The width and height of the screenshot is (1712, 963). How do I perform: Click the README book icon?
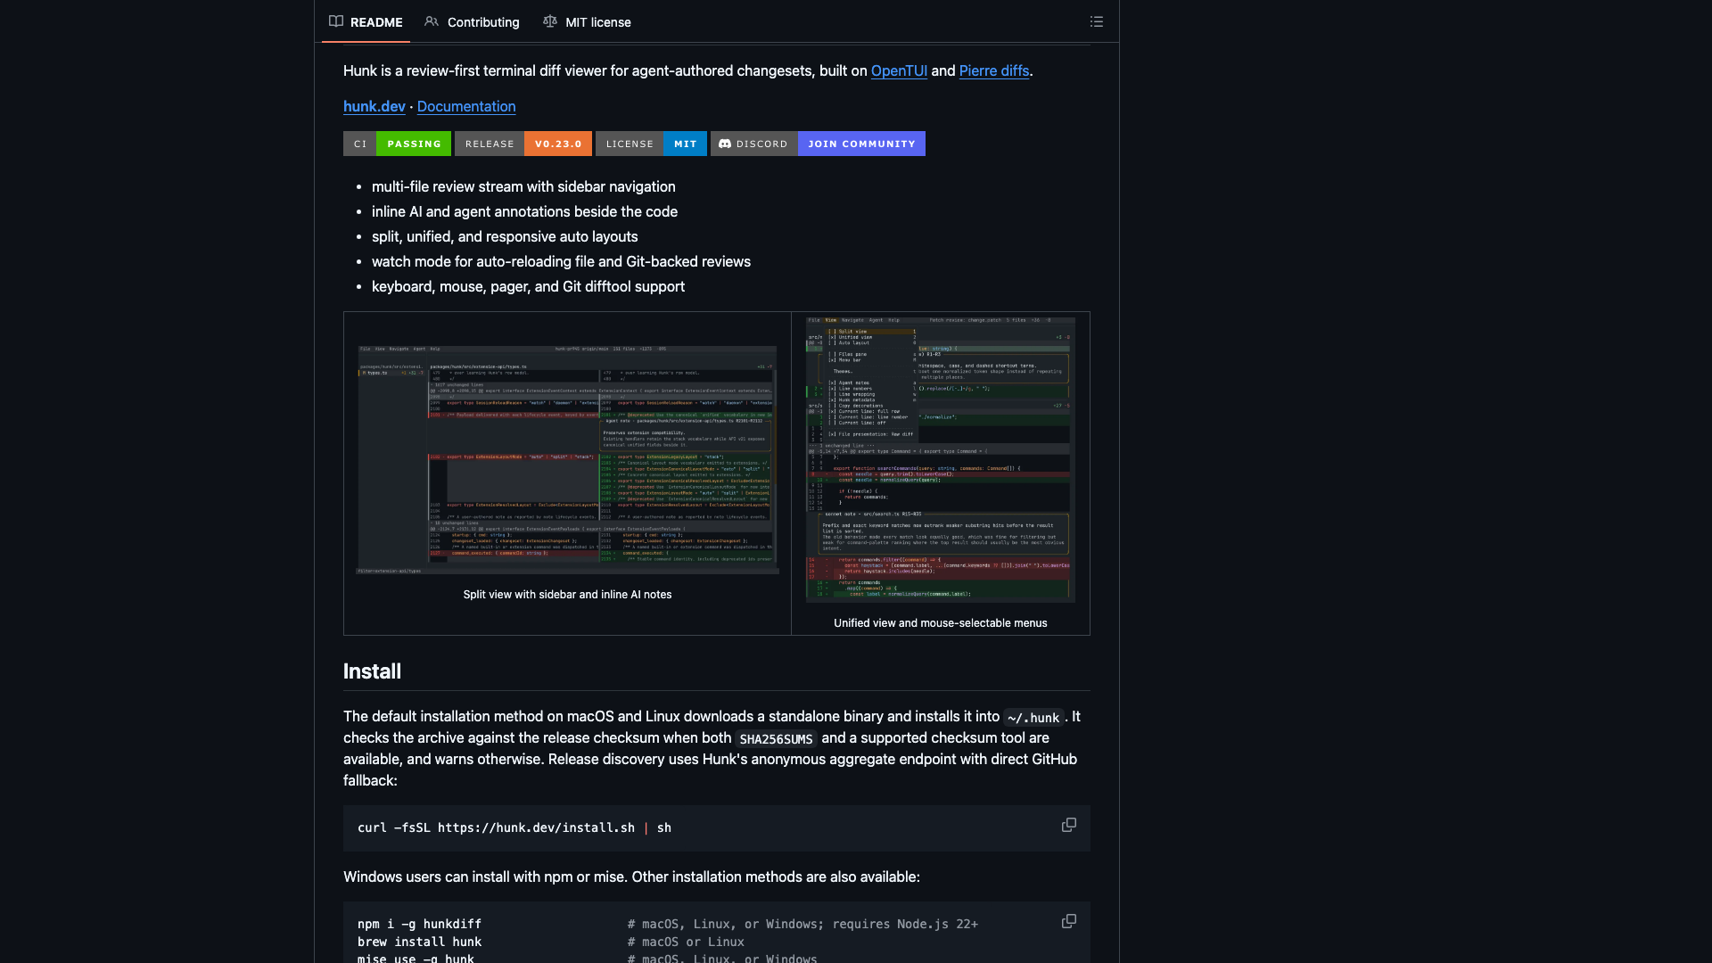click(336, 21)
